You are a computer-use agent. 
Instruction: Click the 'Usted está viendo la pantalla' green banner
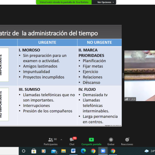pos(64,2)
